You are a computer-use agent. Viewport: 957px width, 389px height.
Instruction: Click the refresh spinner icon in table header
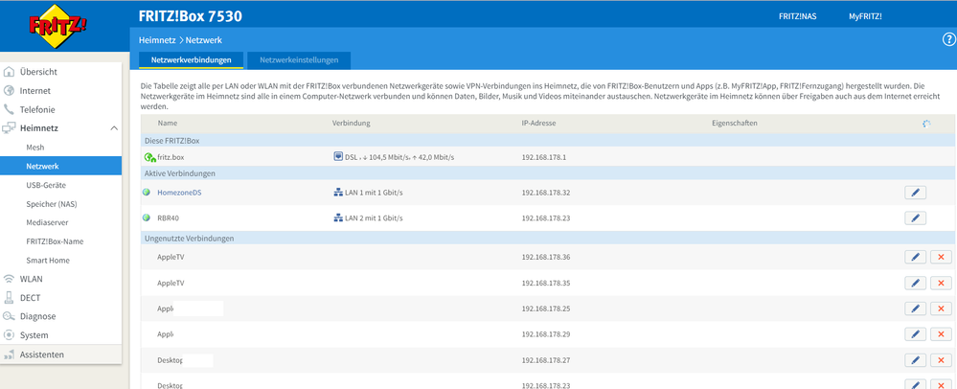[925, 125]
